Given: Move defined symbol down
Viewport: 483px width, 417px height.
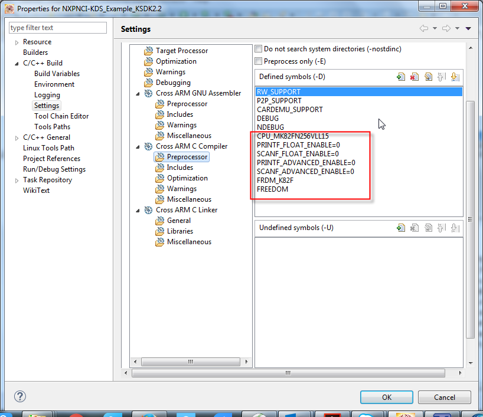Looking at the screenshot, I should [455, 77].
